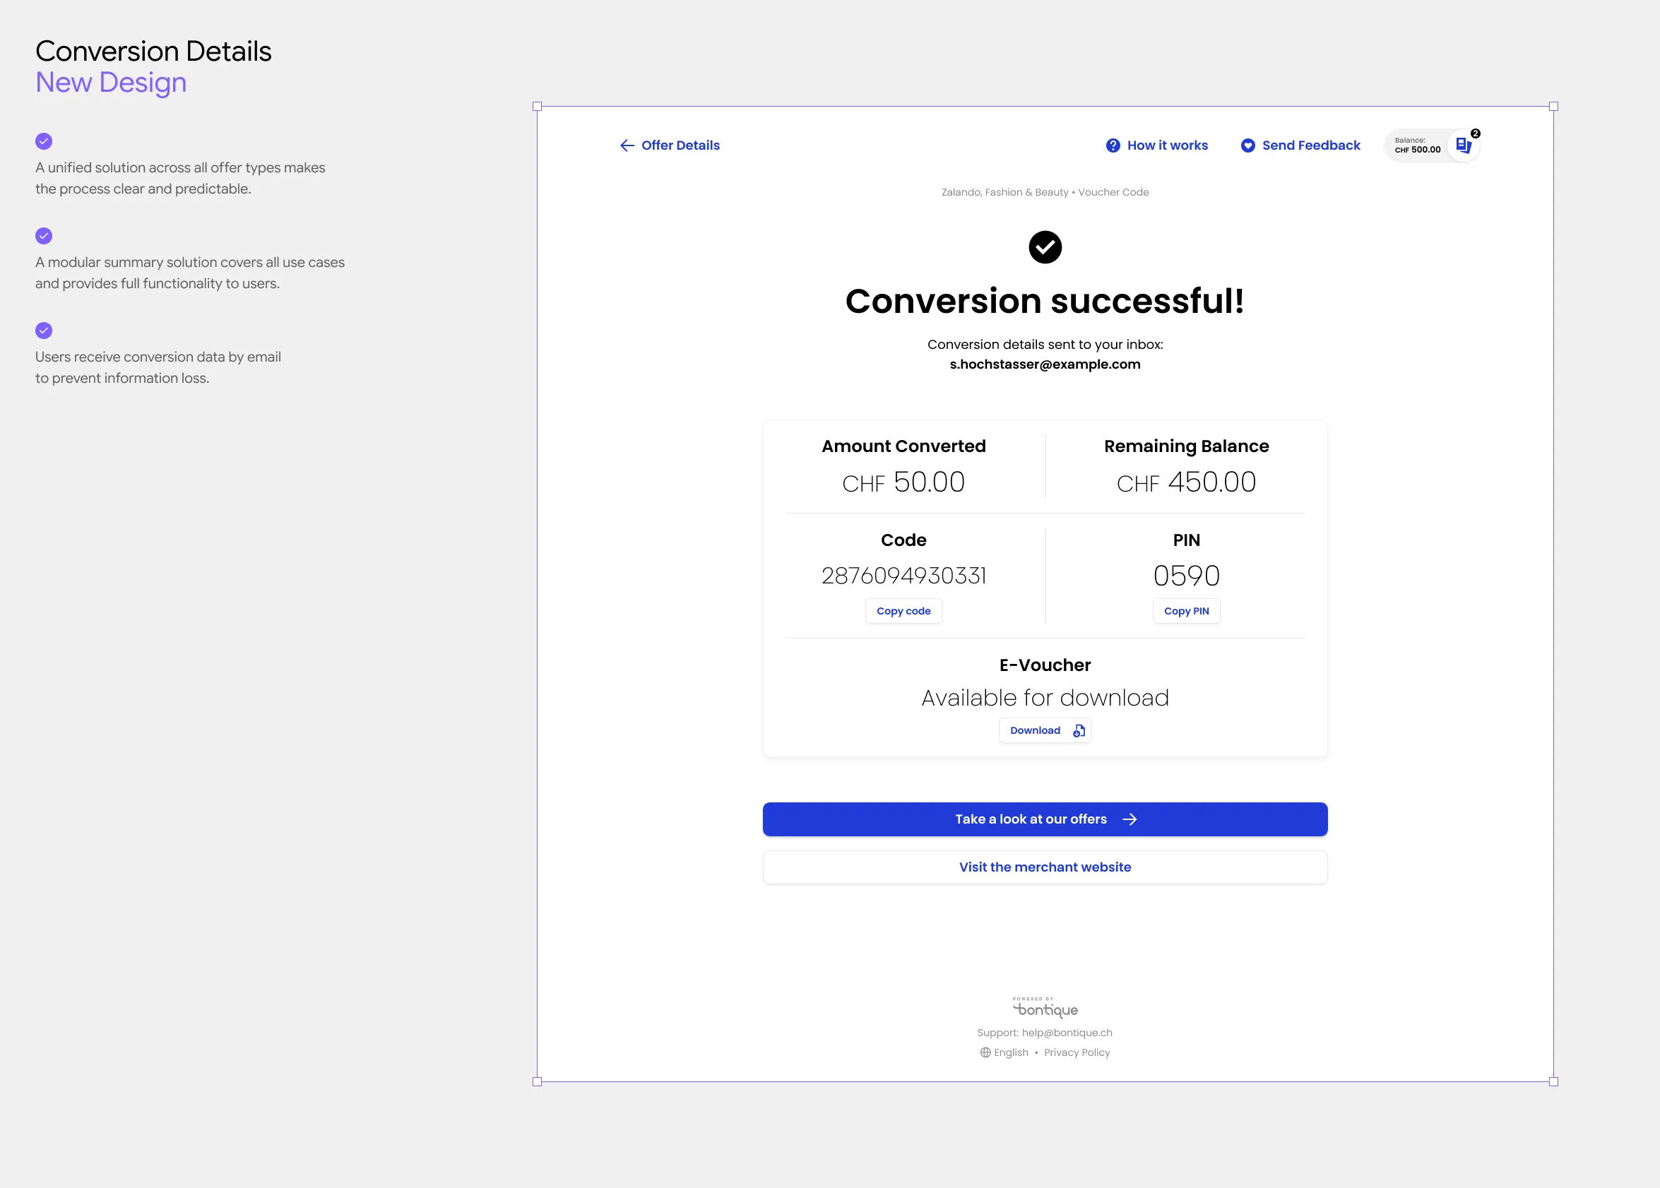Select the top-left frame resize handle

[537, 106]
